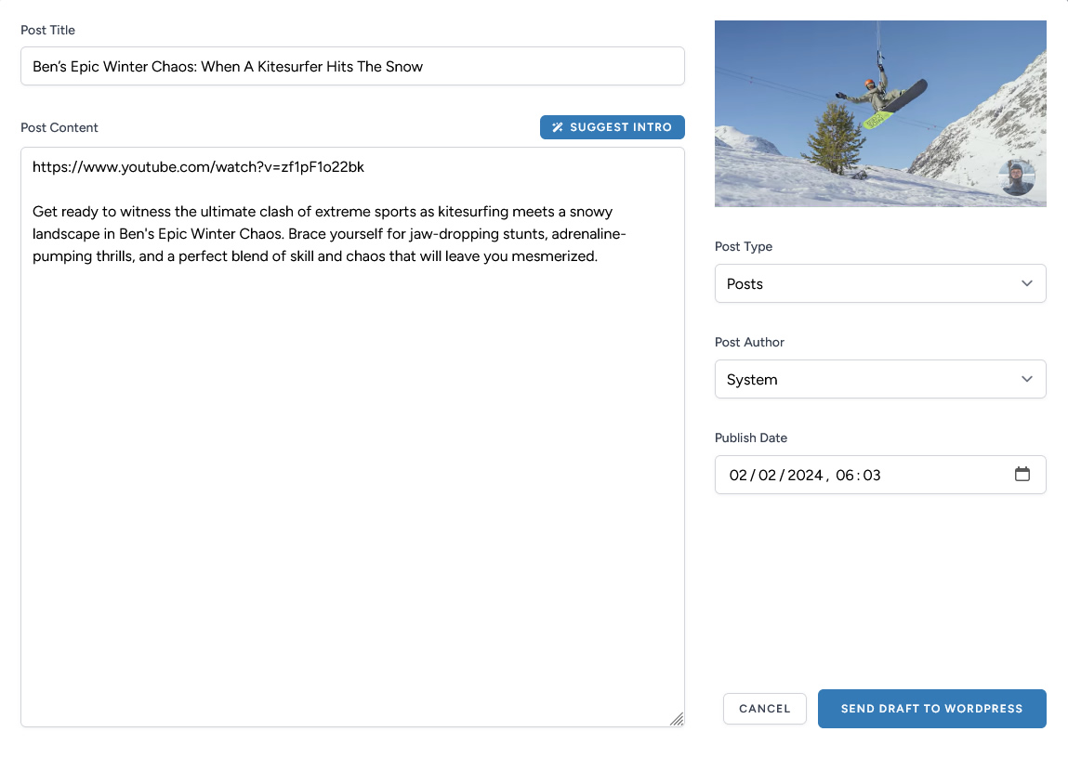Select the YouTube URL in Post Content
The height and width of the screenshot is (784, 1068).
(198, 166)
